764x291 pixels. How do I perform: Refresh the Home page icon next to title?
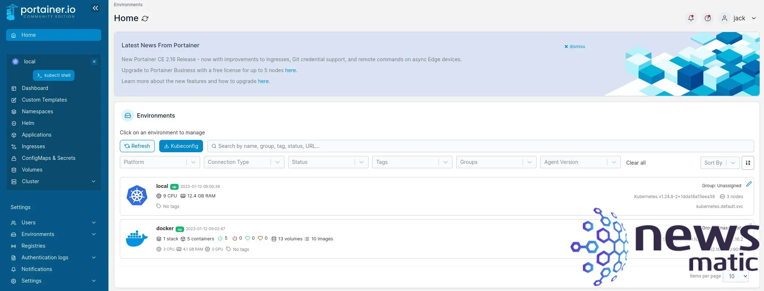click(145, 19)
